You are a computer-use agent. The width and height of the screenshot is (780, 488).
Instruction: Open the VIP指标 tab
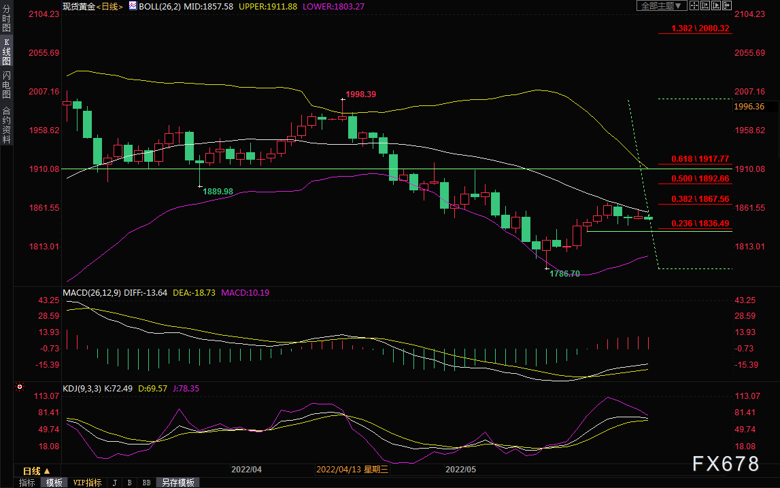pos(87,483)
